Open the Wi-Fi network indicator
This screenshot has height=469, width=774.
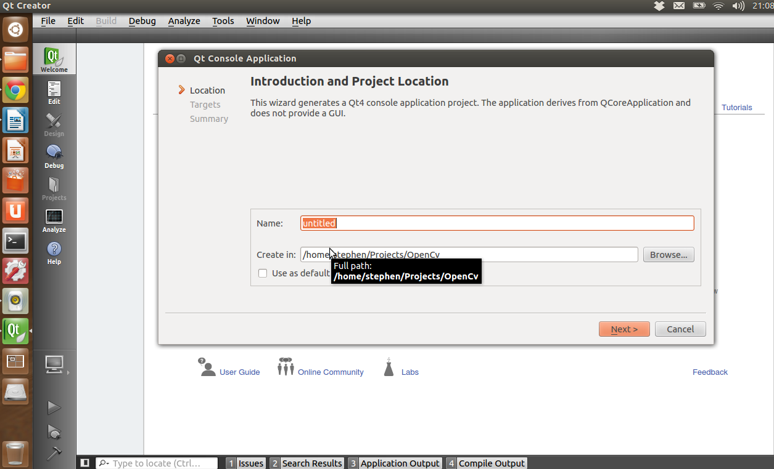[x=718, y=6]
